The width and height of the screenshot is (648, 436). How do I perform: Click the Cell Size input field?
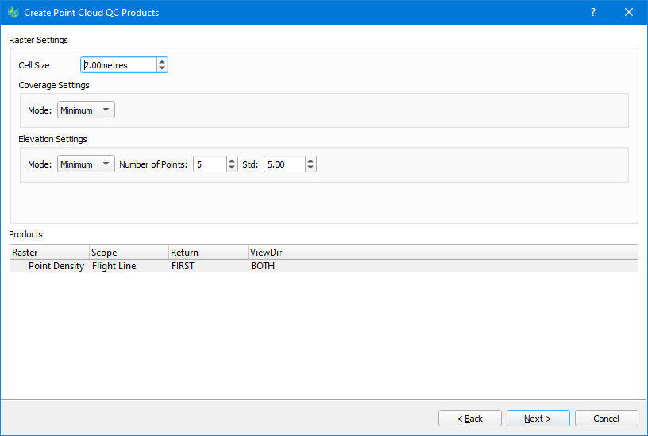point(118,65)
